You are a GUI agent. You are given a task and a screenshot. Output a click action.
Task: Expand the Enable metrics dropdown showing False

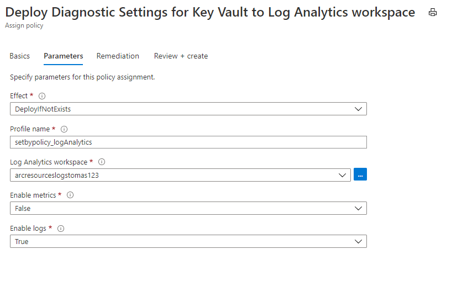188,208
